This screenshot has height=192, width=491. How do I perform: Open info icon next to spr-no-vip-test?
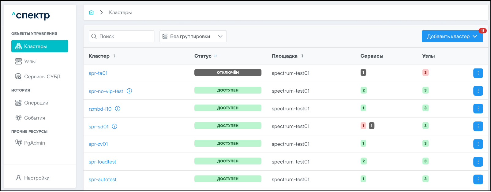coord(129,91)
